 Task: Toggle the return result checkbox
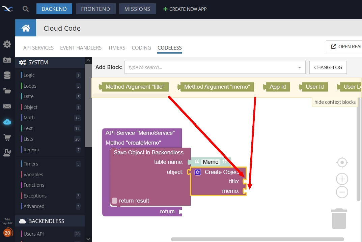click(x=114, y=201)
